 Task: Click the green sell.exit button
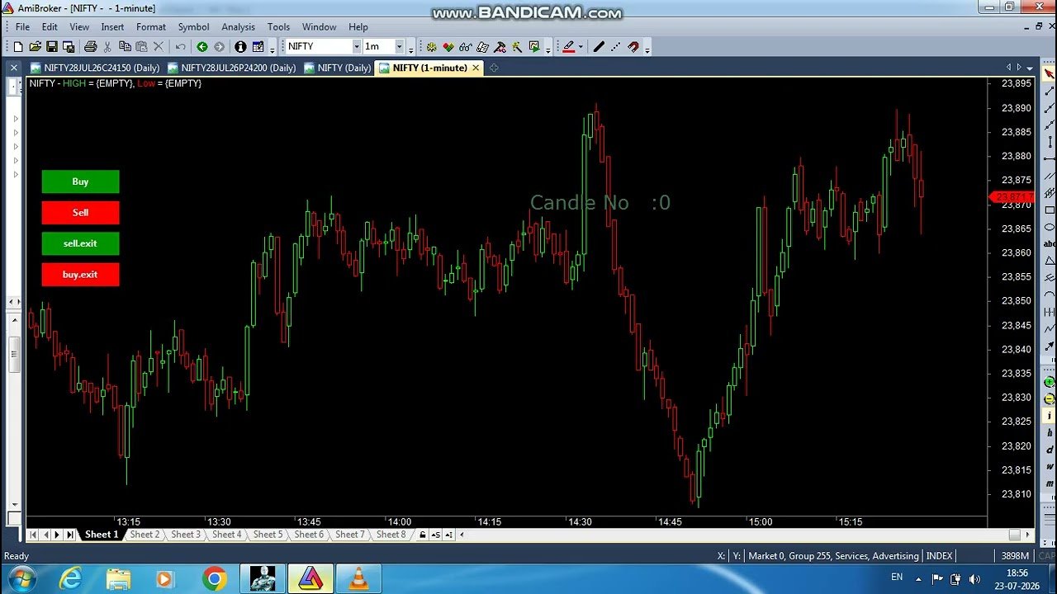click(x=80, y=243)
